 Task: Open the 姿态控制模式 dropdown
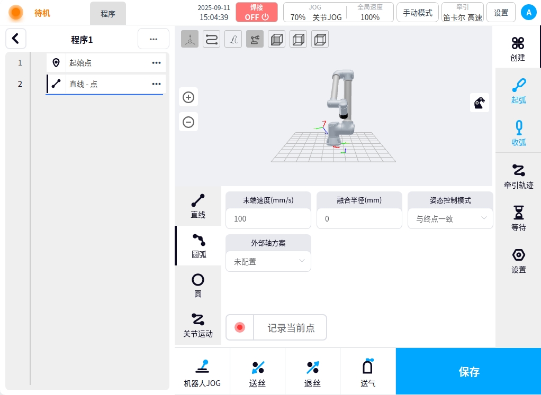coord(450,218)
